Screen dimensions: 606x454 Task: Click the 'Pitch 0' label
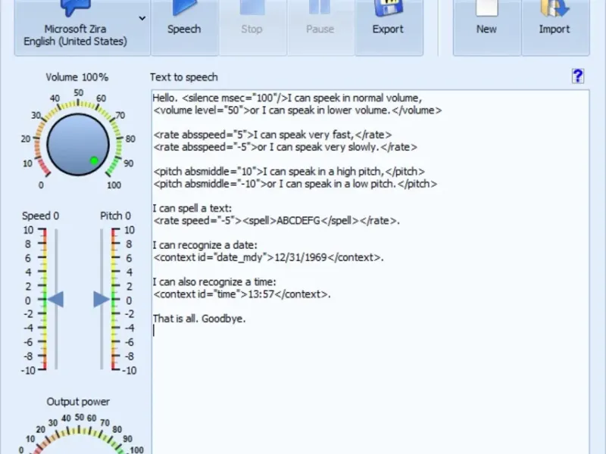(116, 216)
